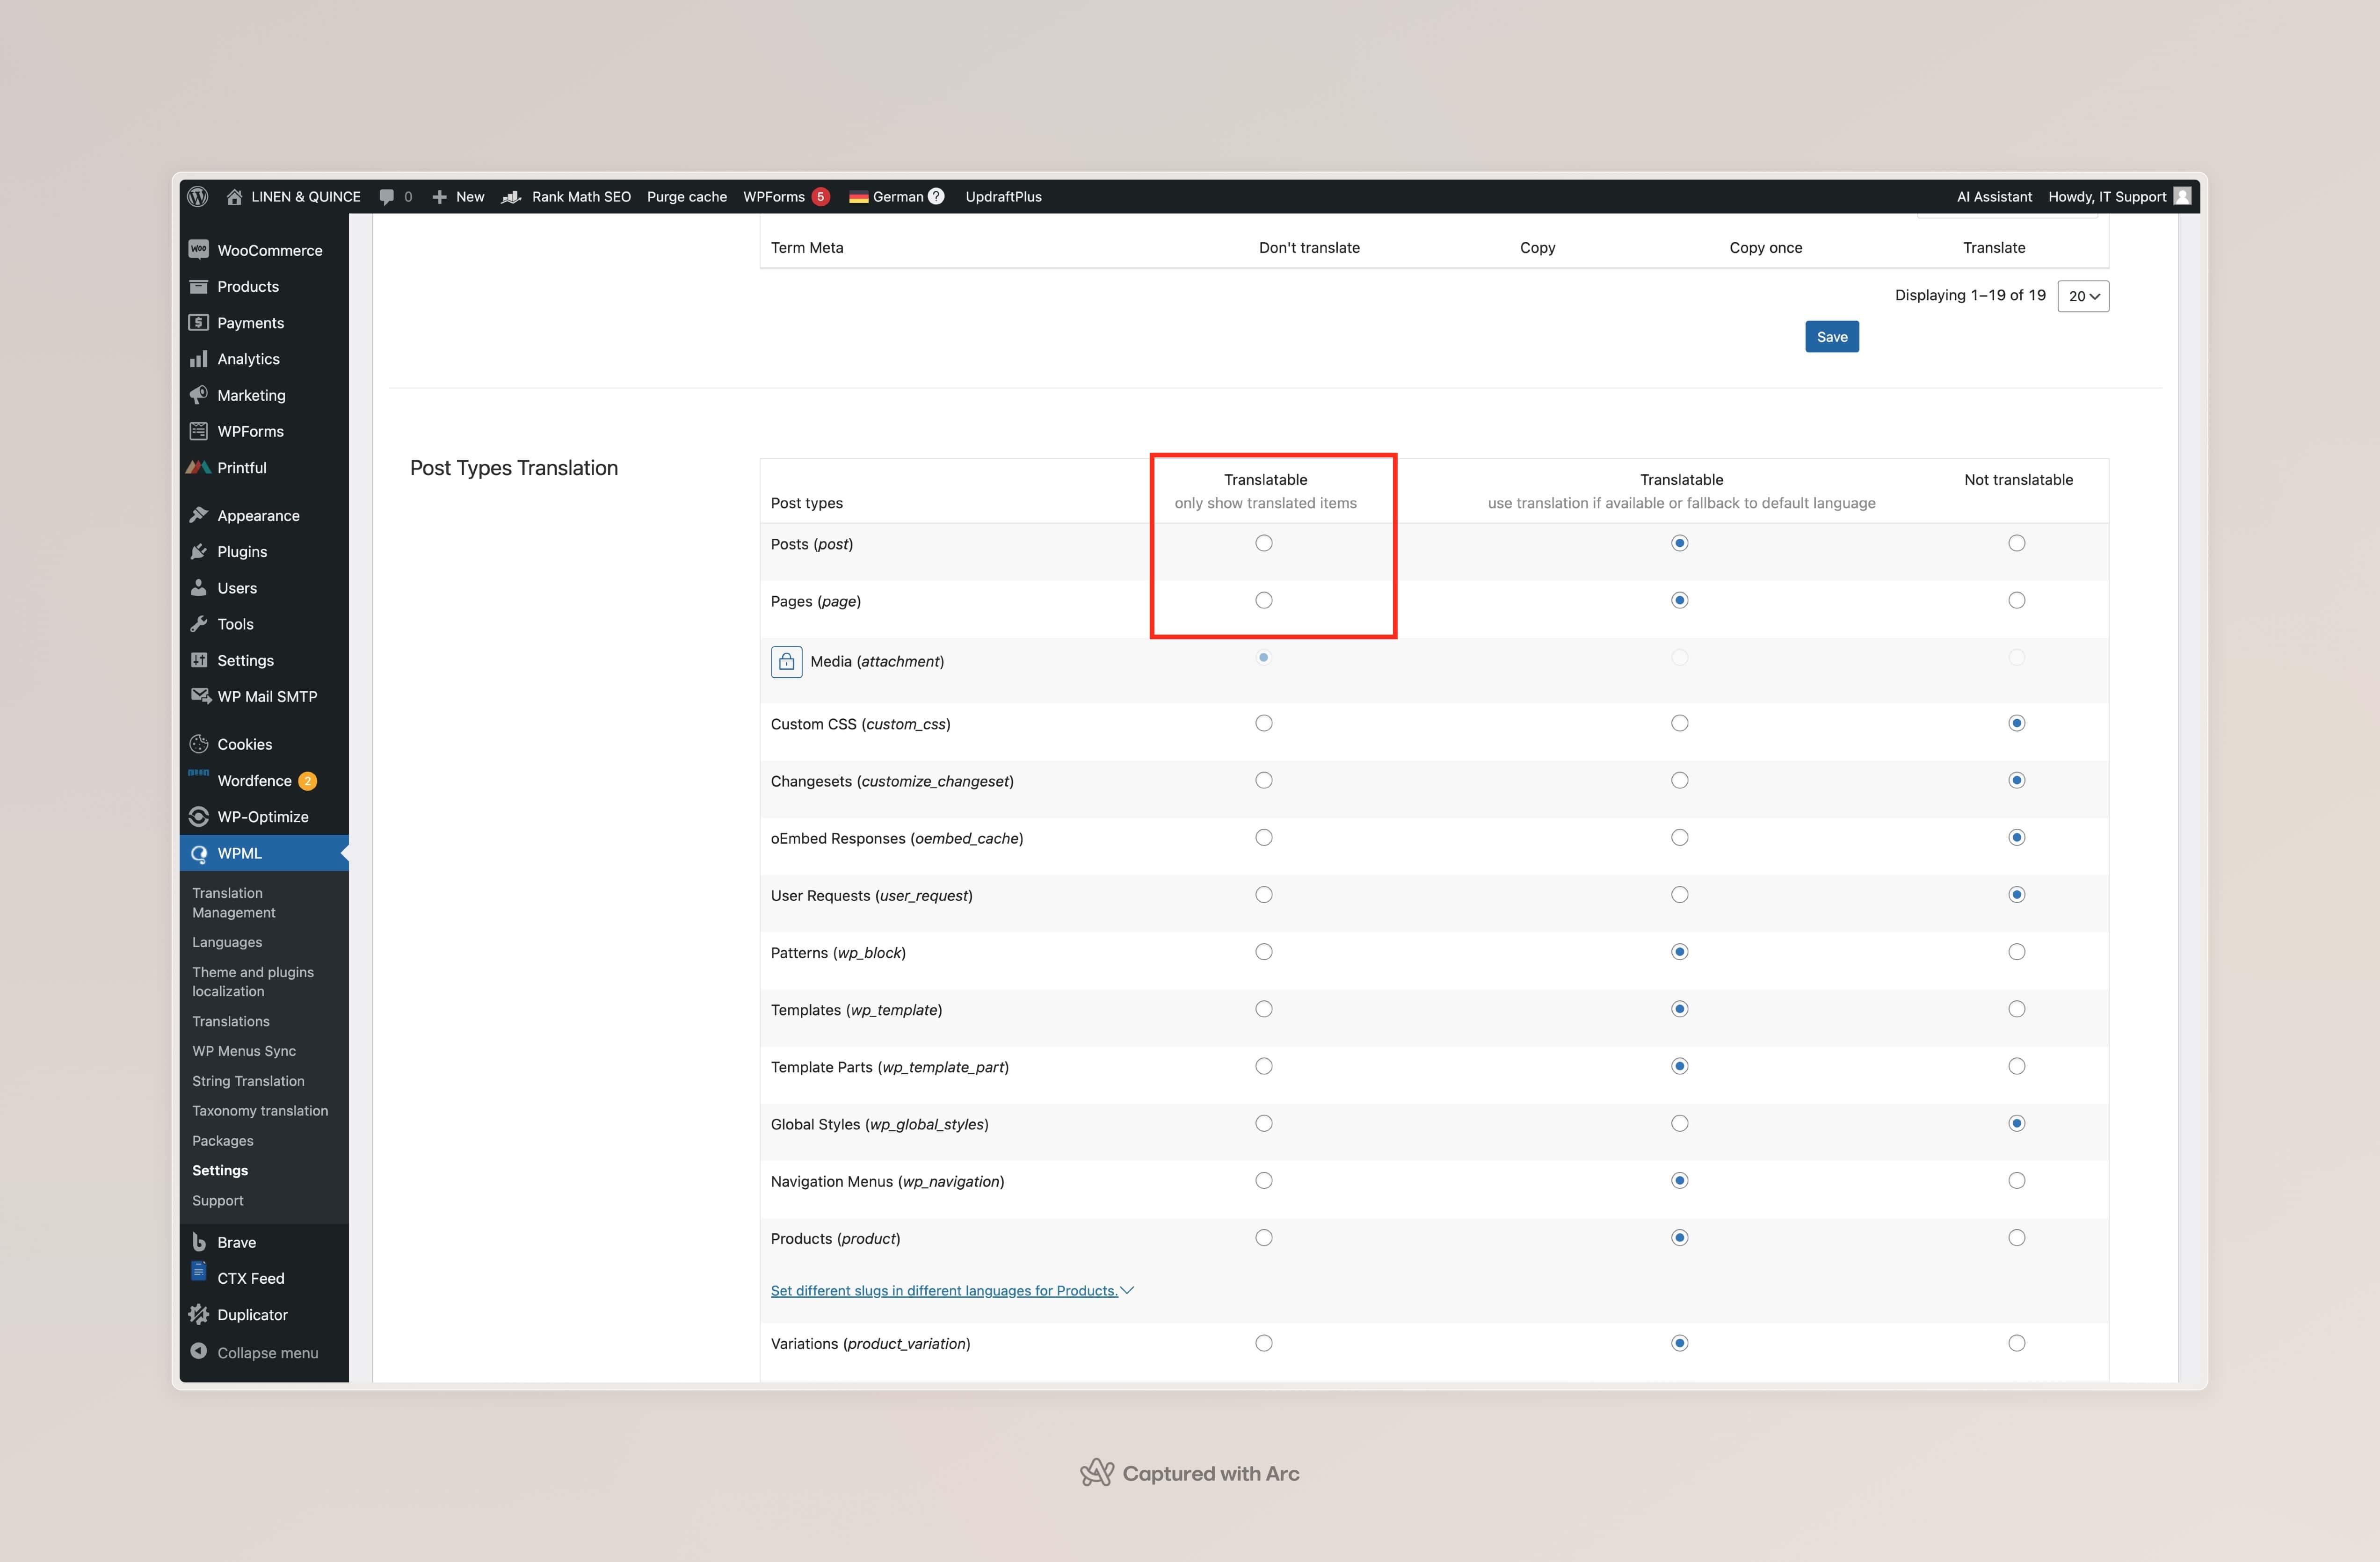Set Global Styles to translatable with fallback
This screenshot has height=1562, width=2380.
tap(1680, 1123)
